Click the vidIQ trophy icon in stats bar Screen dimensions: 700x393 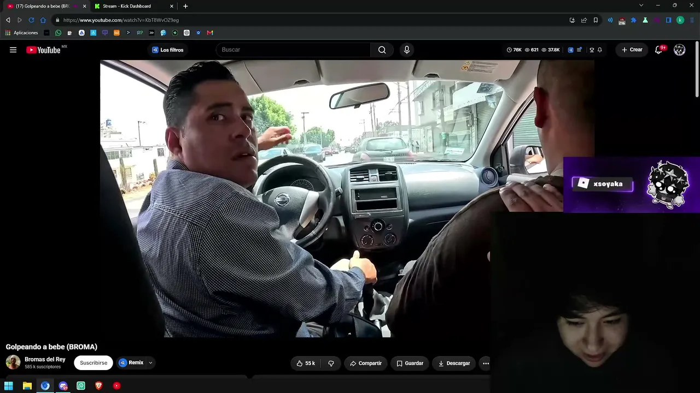pos(592,50)
